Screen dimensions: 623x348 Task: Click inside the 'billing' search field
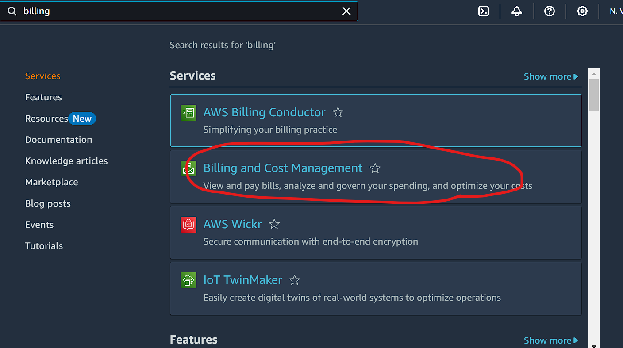[x=179, y=11]
